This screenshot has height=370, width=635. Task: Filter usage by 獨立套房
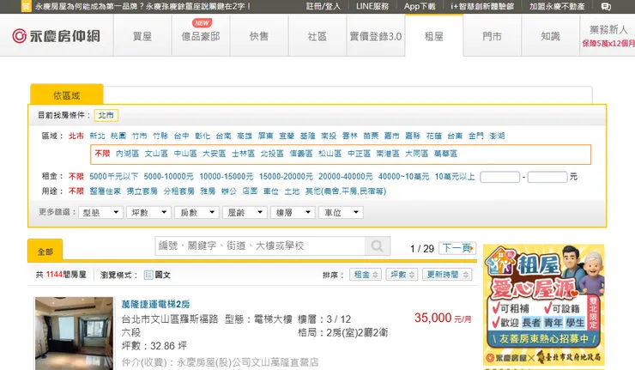[x=142, y=191]
